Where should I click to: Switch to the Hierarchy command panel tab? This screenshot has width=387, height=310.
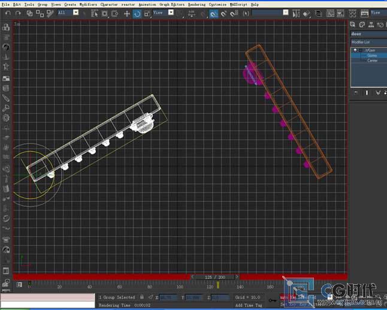[x=371, y=25]
